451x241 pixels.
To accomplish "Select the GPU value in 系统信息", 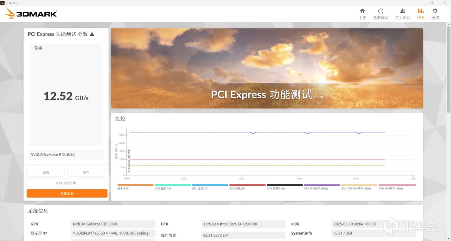I will click(113, 224).
